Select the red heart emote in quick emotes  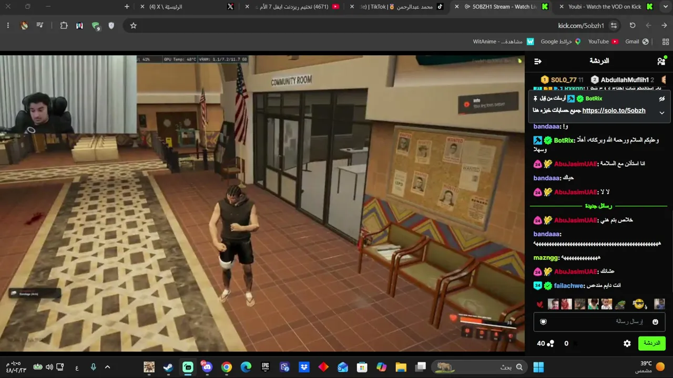click(539, 304)
